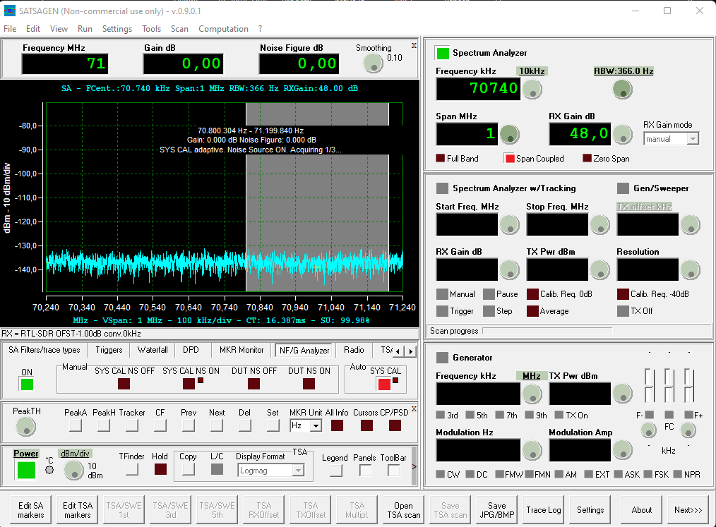Image resolution: width=716 pixels, height=527 pixels.
Task: Click the PeakA marker button
Action: pos(76,425)
